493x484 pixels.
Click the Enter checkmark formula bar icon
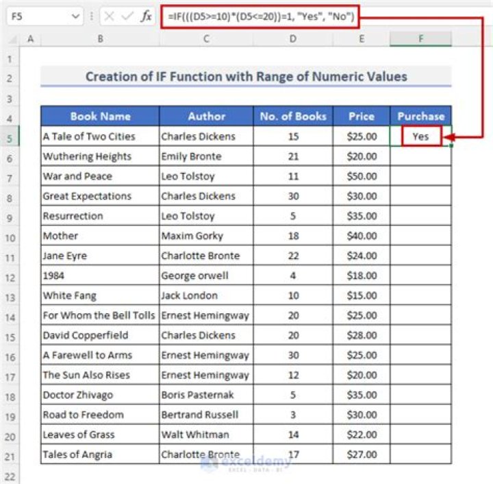point(127,16)
